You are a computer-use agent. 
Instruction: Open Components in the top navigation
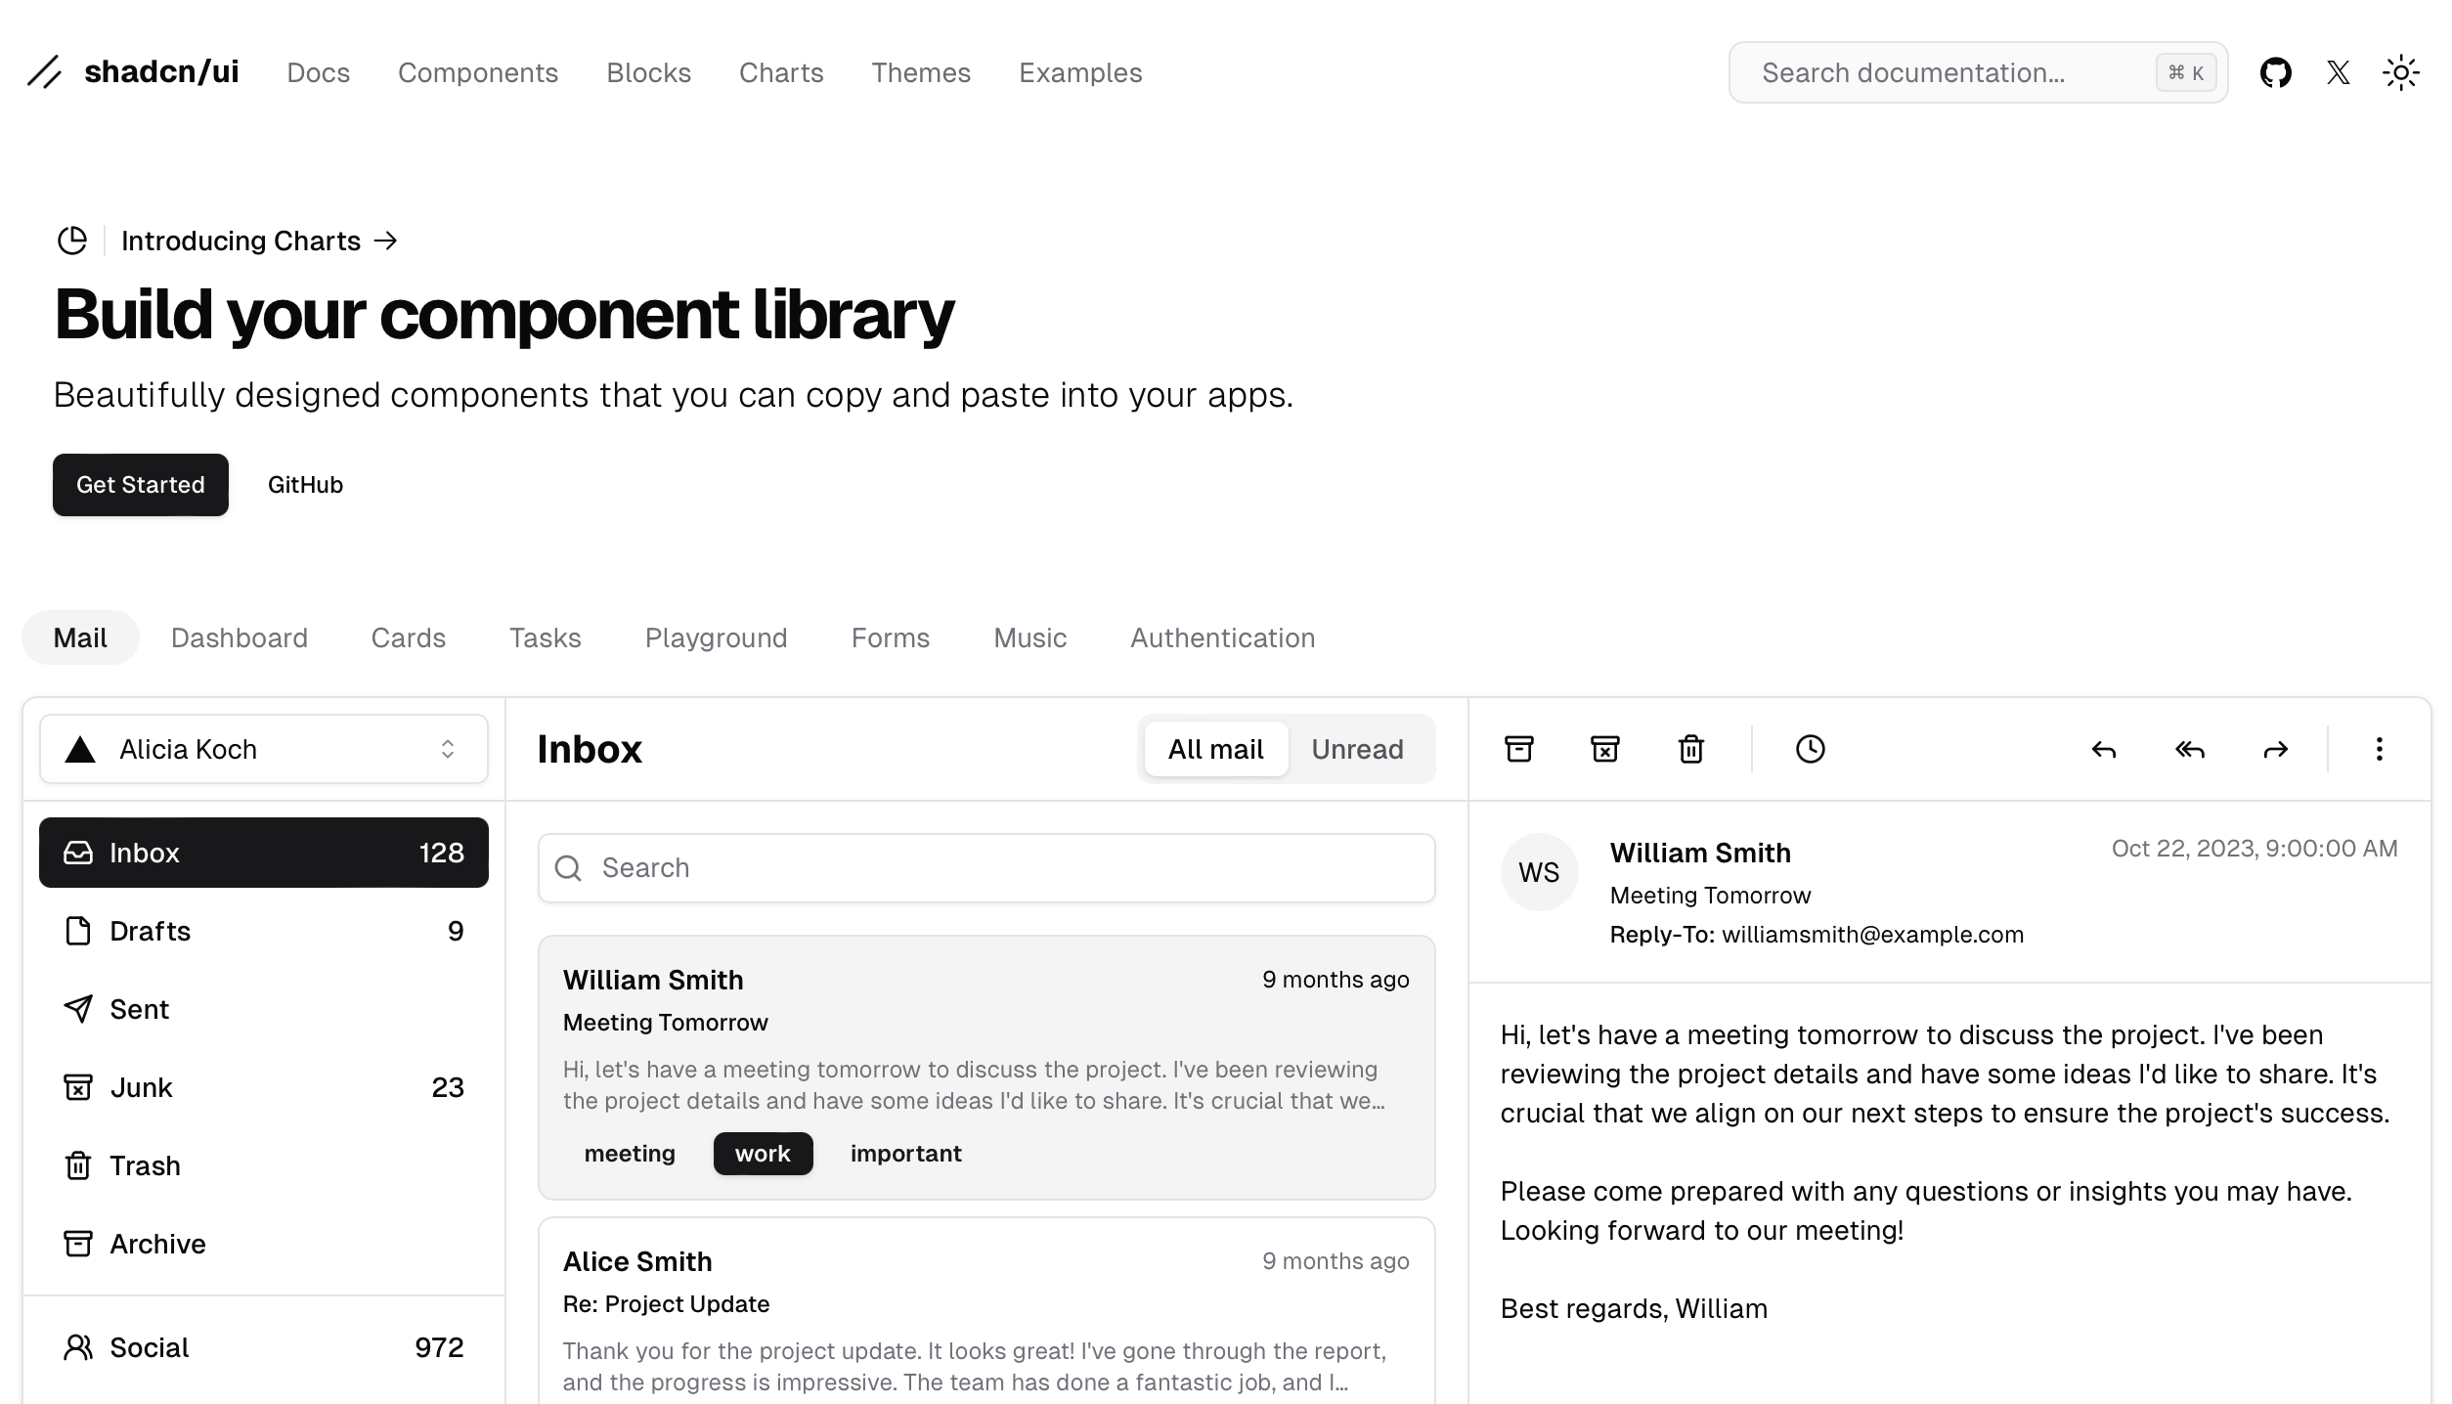(477, 72)
